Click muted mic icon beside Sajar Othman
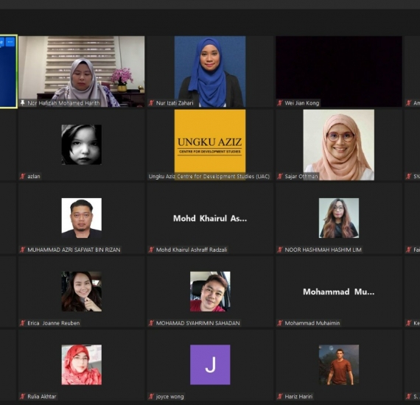The width and height of the screenshot is (420, 405). click(280, 176)
